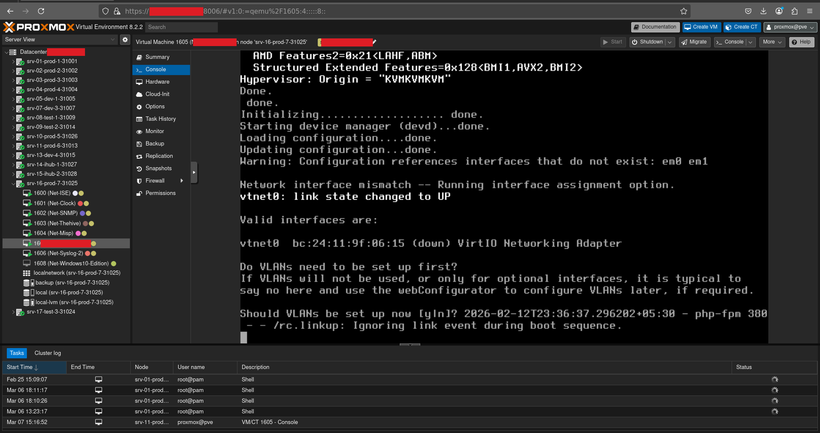Expand node srv-17-test-3-31024

(13, 312)
